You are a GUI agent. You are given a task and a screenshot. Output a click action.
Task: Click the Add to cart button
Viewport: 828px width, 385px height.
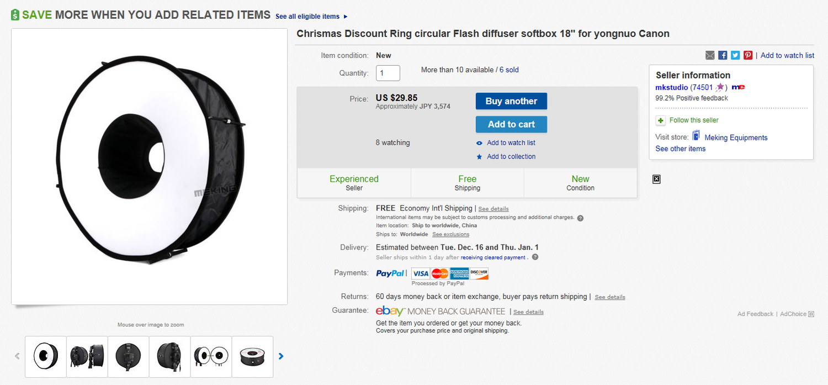pos(511,124)
